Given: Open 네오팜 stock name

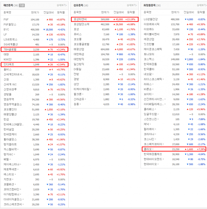Looking at the screenshot, I should [148, 74].
